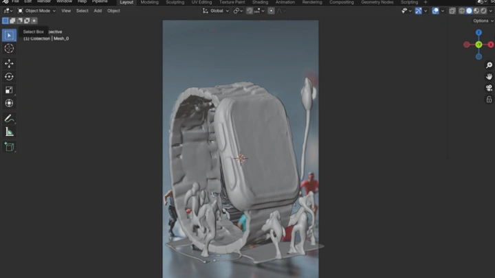Image resolution: width=495 pixels, height=278 pixels.
Task: Set selection mode to Extend
Action: [12, 21]
